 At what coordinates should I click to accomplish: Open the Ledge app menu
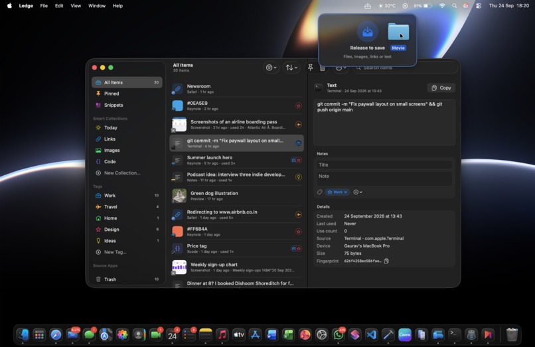click(26, 6)
